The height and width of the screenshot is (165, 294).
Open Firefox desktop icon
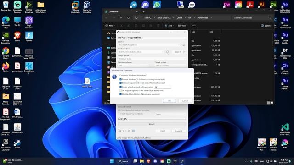pyautogui.click(x=6, y=67)
